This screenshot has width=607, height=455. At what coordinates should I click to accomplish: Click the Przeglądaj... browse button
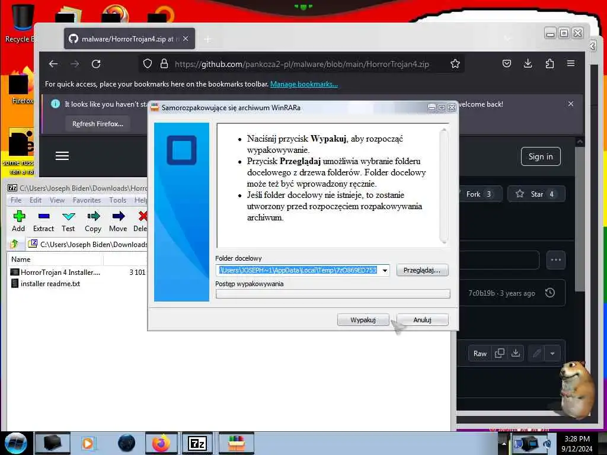[x=422, y=270]
